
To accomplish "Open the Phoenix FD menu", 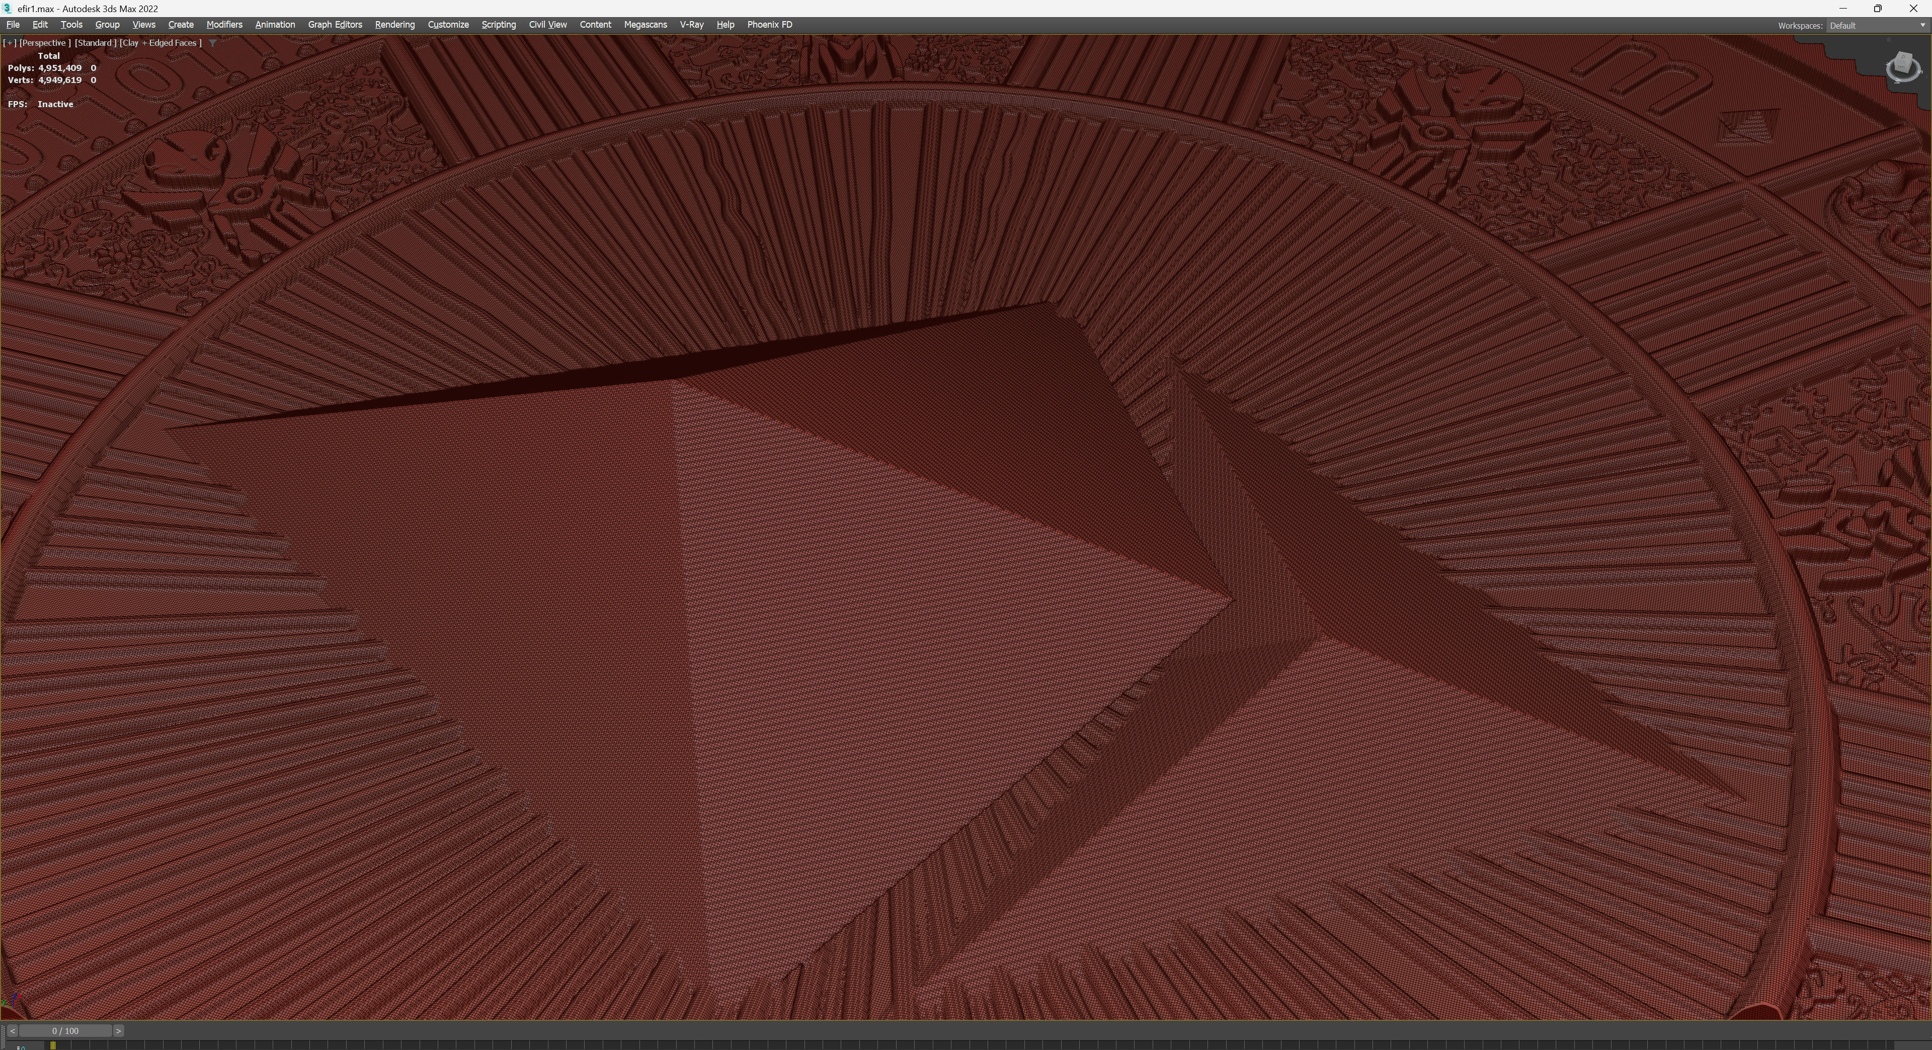I will click(x=769, y=25).
